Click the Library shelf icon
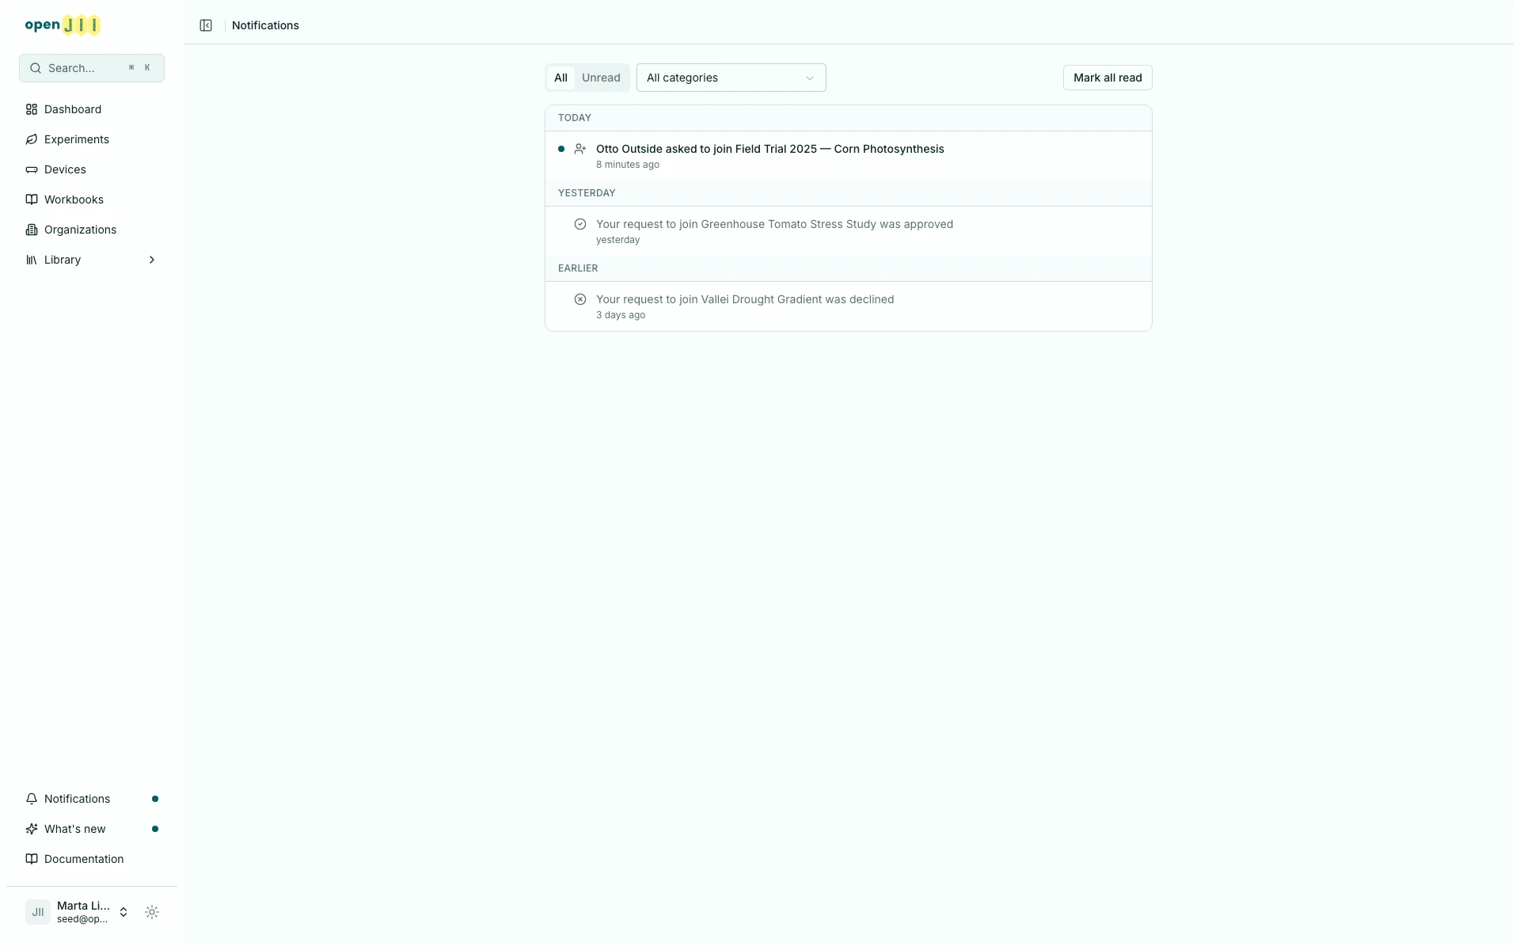Viewport: 1520px width, 950px height. coord(32,260)
